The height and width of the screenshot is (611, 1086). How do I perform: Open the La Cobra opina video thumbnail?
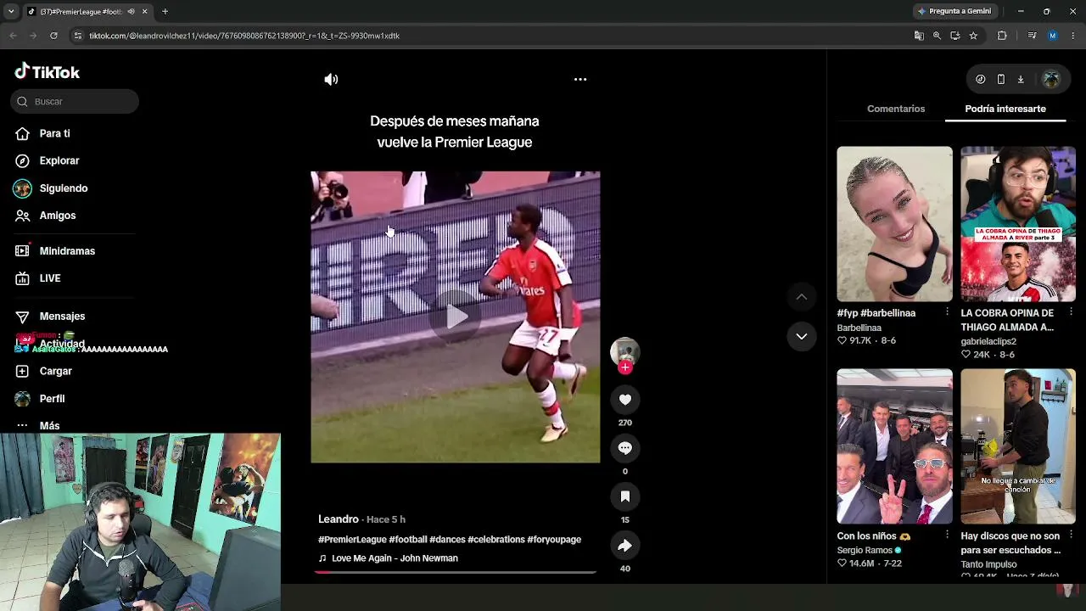tap(1018, 224)
